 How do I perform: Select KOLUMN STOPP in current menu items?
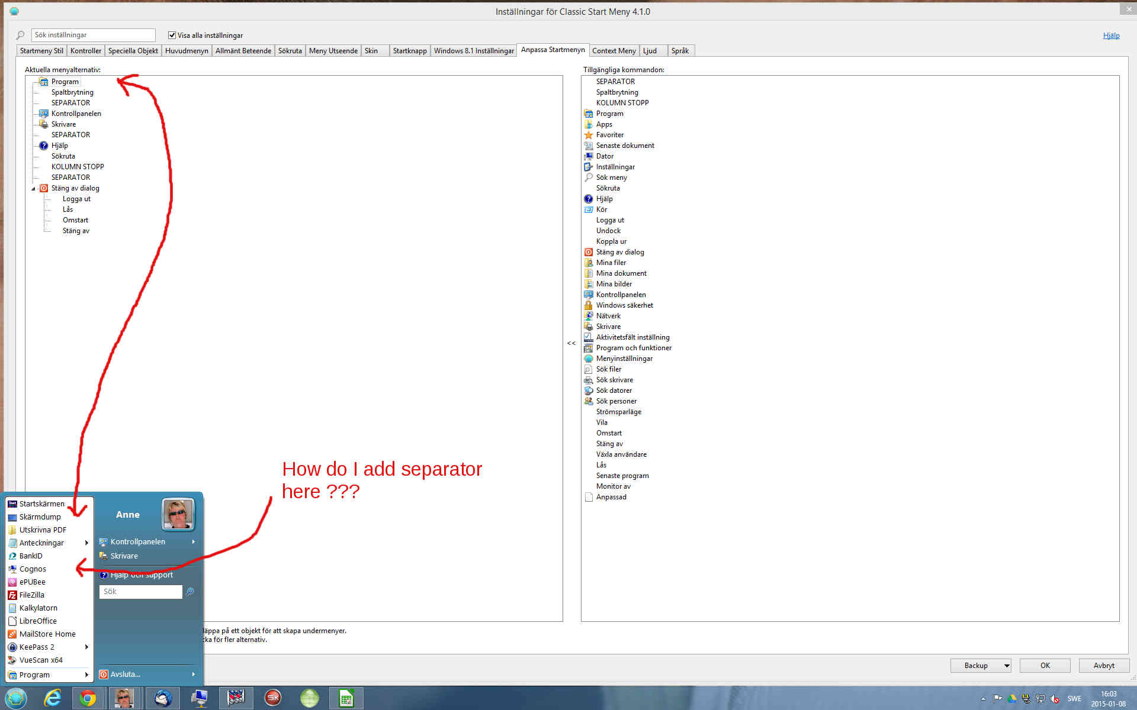78,167
